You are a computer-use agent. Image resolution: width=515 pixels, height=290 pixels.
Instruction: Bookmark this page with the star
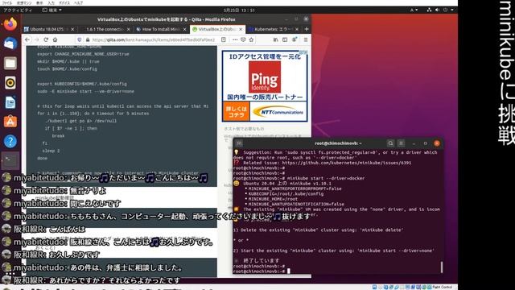pyautogui.click(x=251, y=39)
